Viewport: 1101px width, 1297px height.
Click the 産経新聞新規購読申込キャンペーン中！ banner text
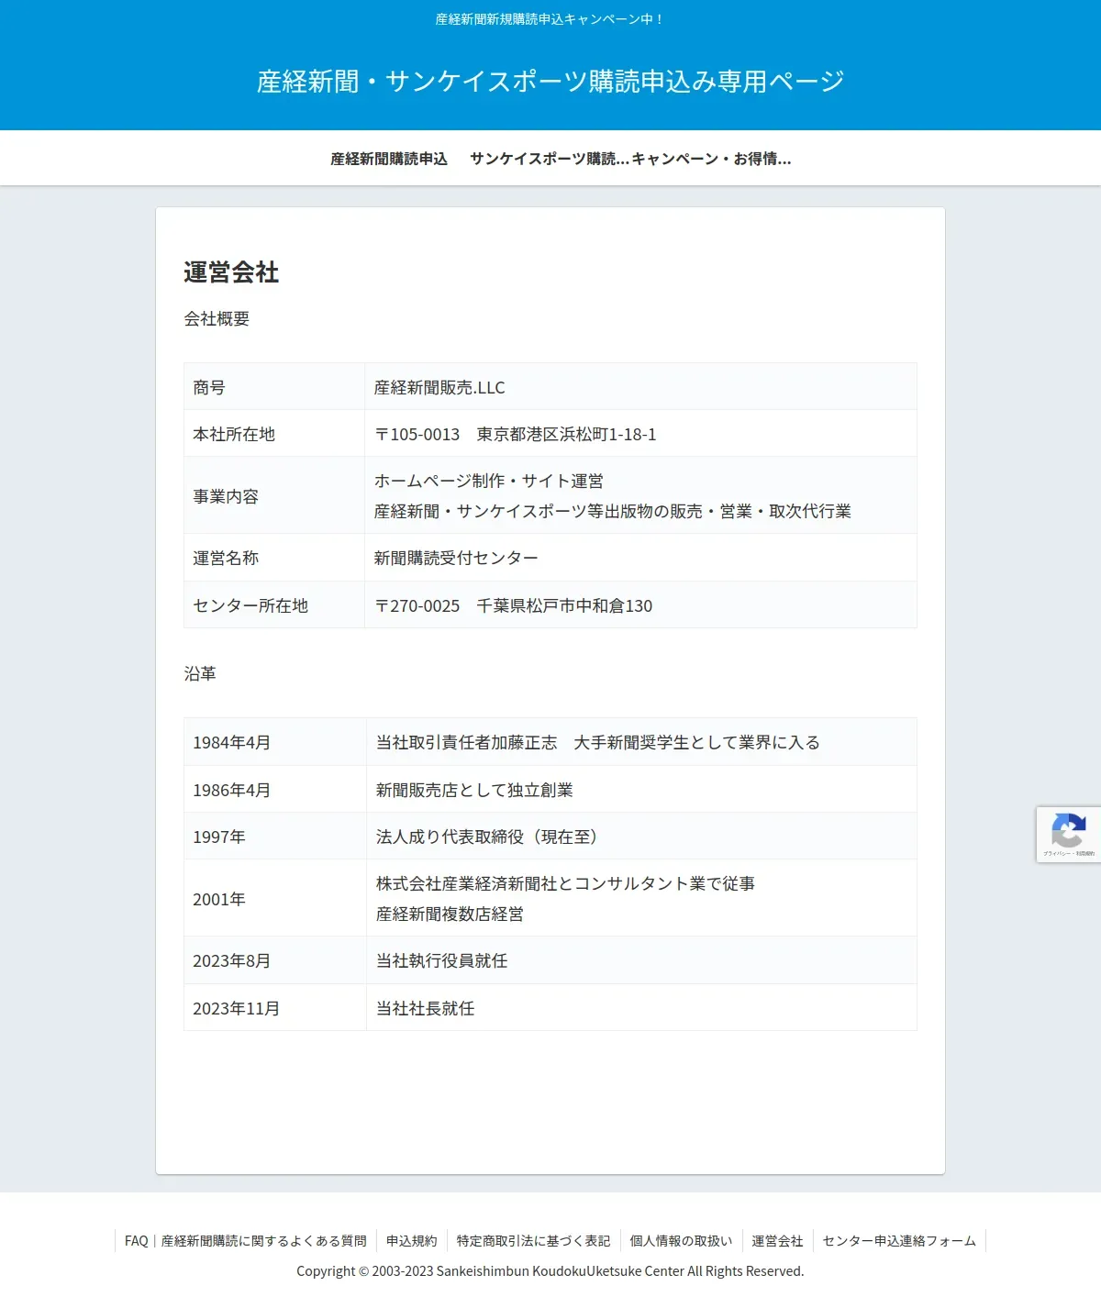(x=550, y=19)
